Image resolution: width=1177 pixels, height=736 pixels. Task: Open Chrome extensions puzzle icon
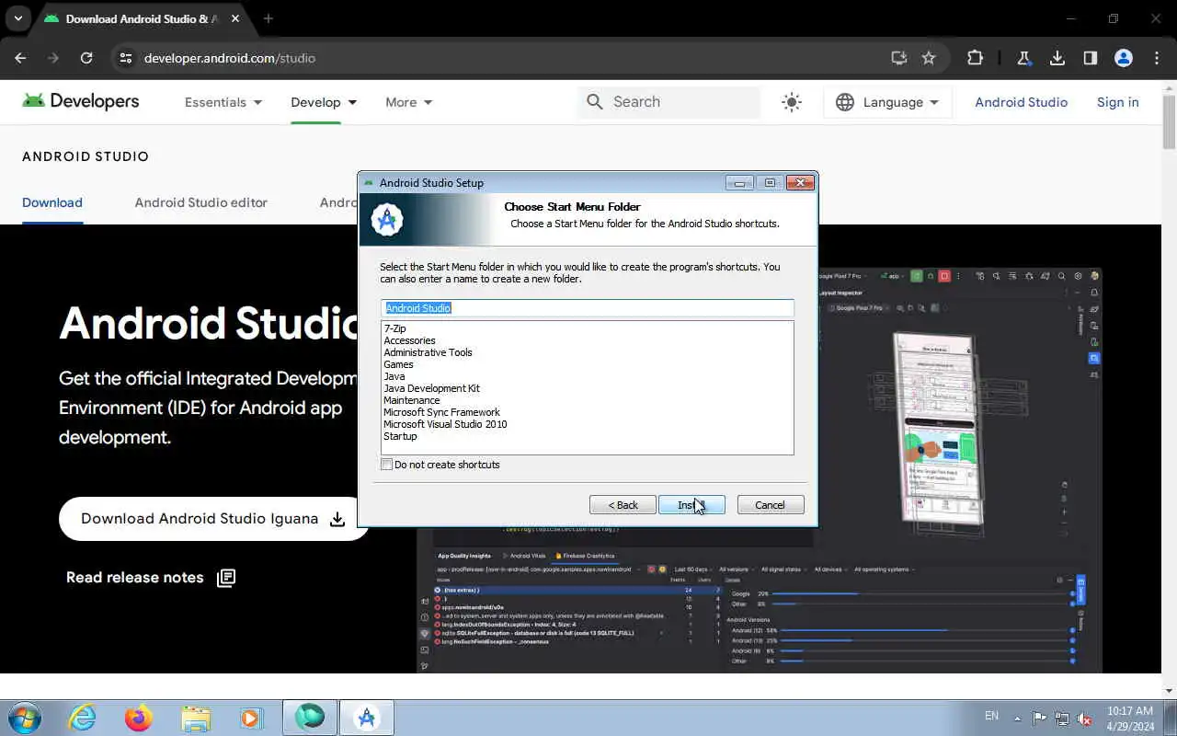point(975,58)
